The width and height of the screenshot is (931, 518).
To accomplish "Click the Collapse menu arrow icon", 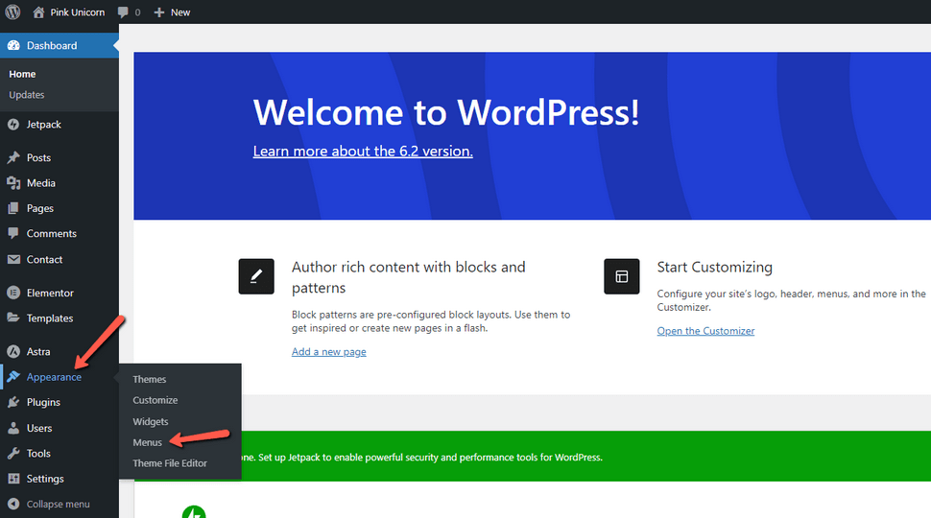I will tap(13, 504).
